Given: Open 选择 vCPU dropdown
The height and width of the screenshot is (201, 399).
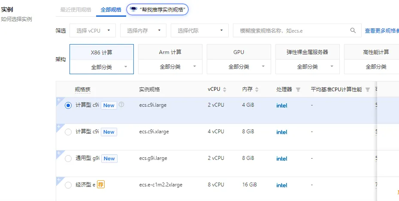Looking at the screenshot, I should coord(93,30).
